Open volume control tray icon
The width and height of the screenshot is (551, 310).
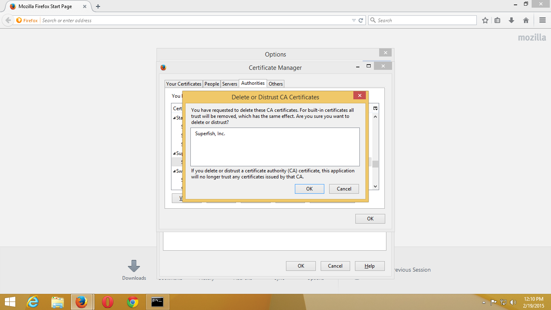tap(513, 302)
